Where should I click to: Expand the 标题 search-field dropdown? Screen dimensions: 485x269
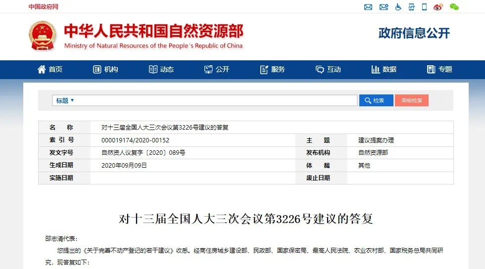(65, 100)
